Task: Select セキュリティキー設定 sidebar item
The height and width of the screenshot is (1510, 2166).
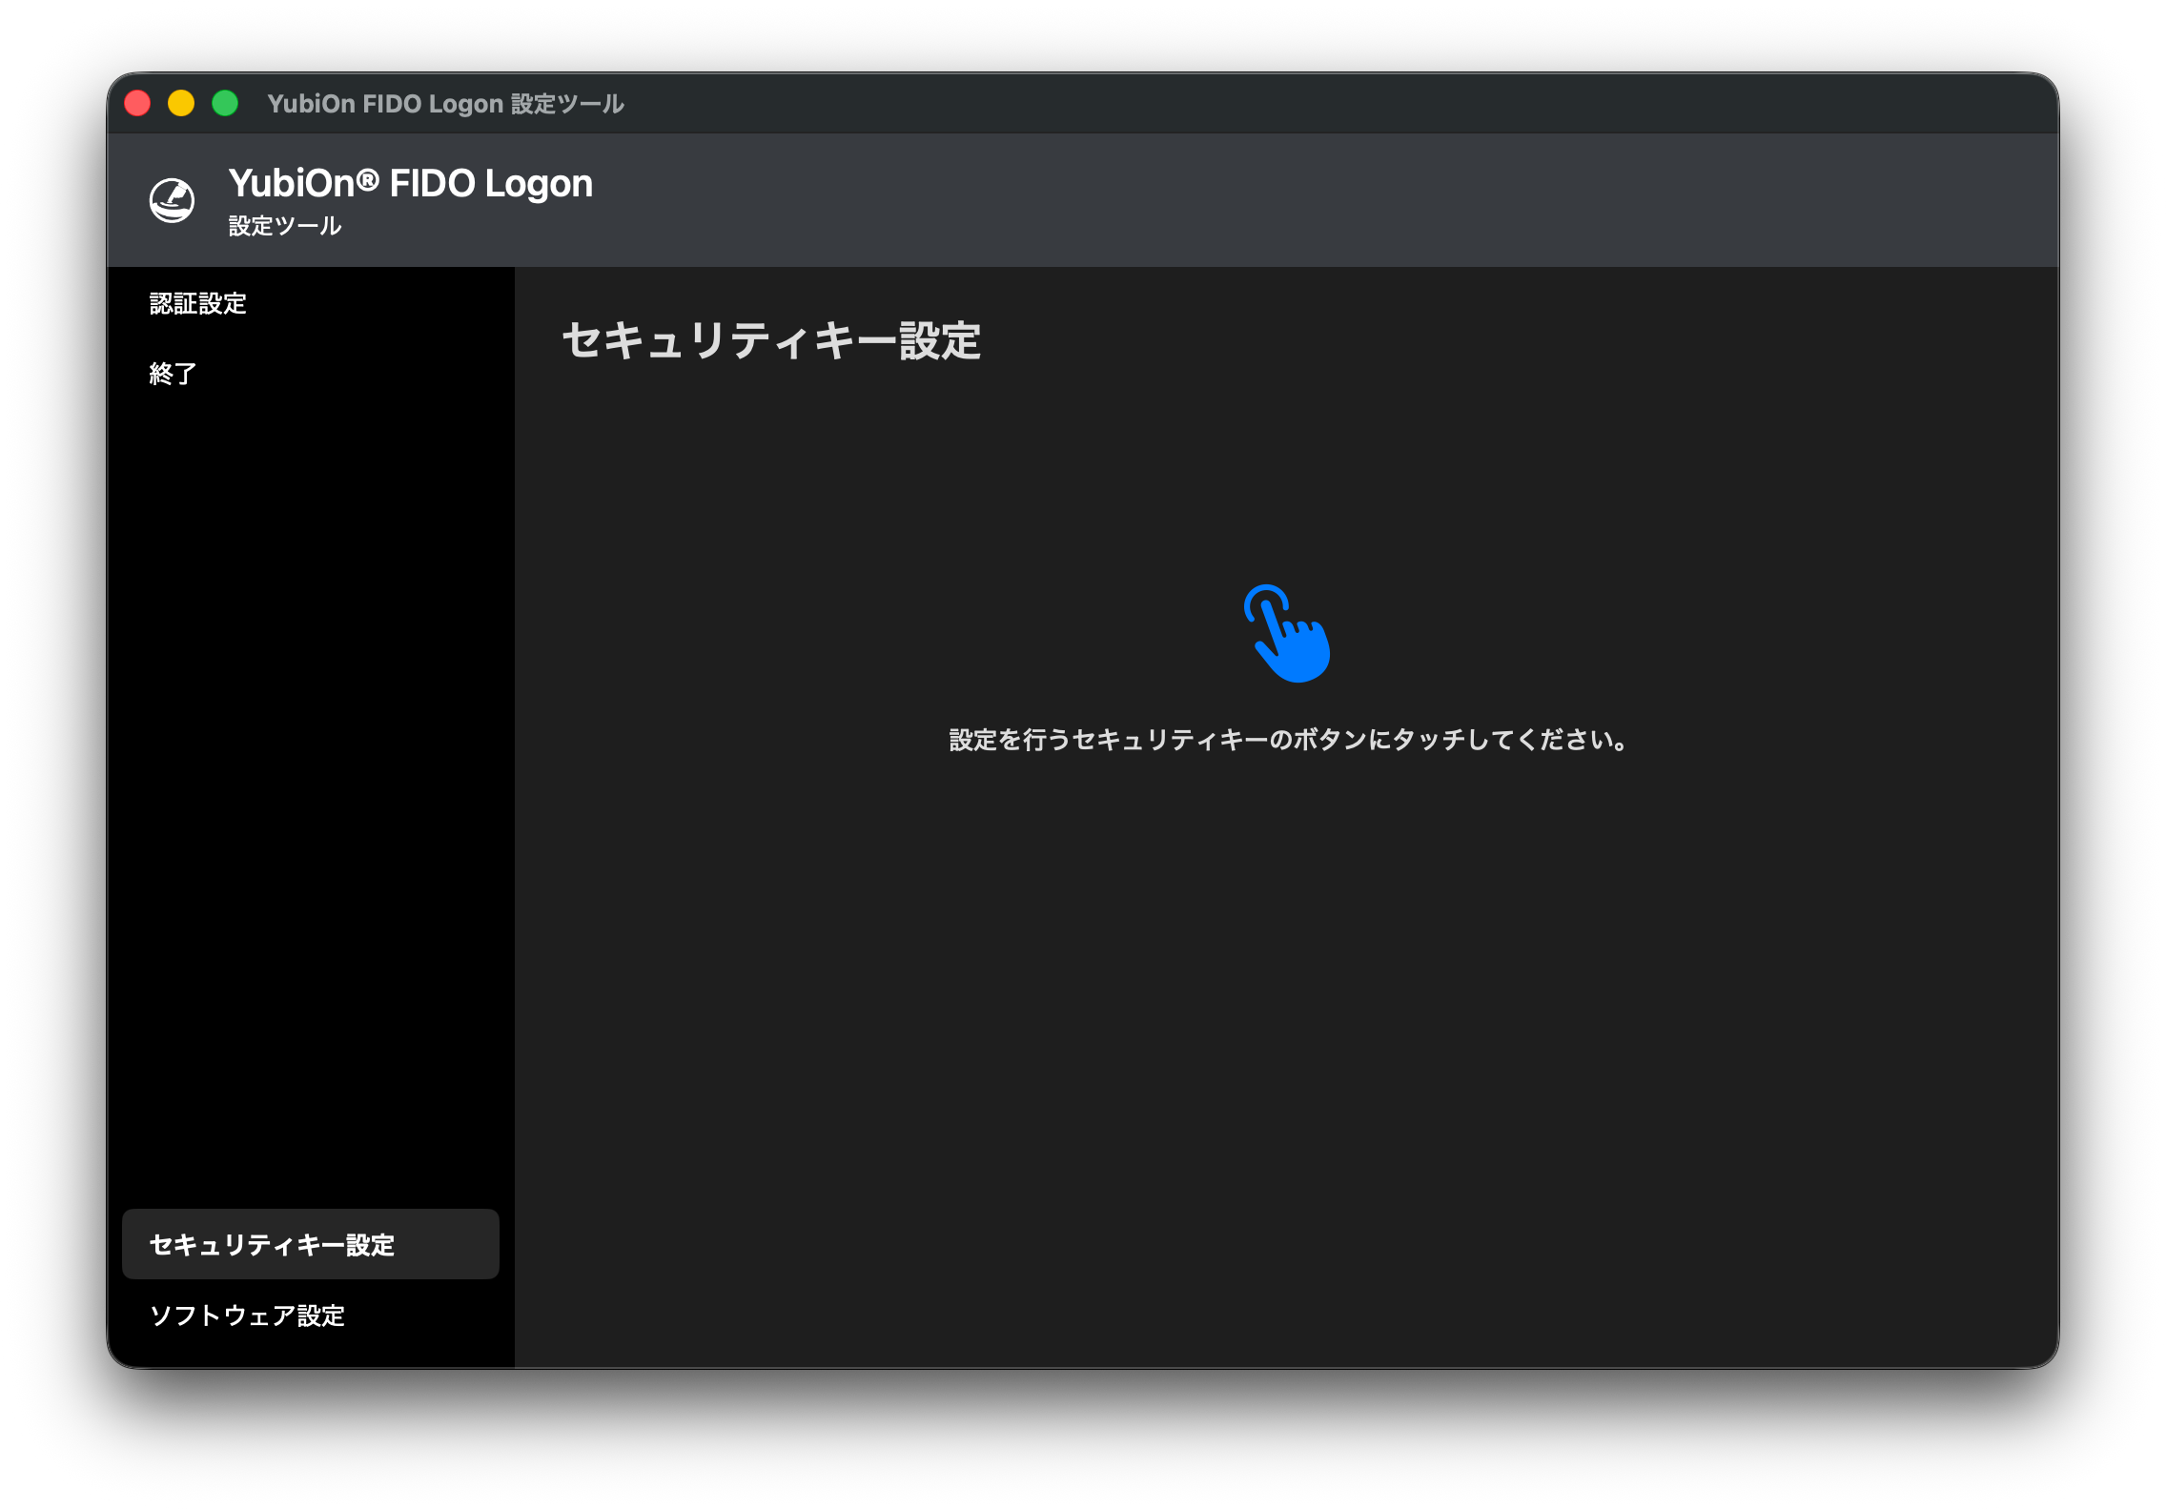Action: tap(310, 1244)
